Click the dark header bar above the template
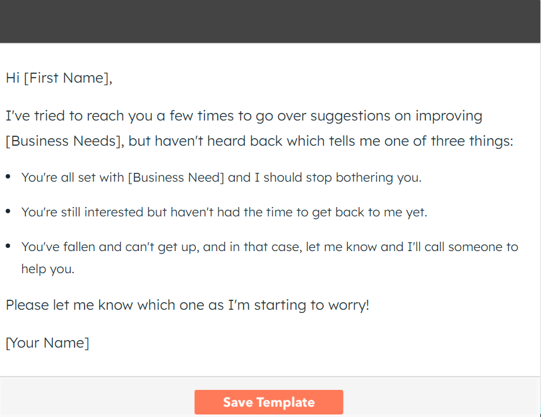Viewport: 541px width, 417px height. click(270, 21)
